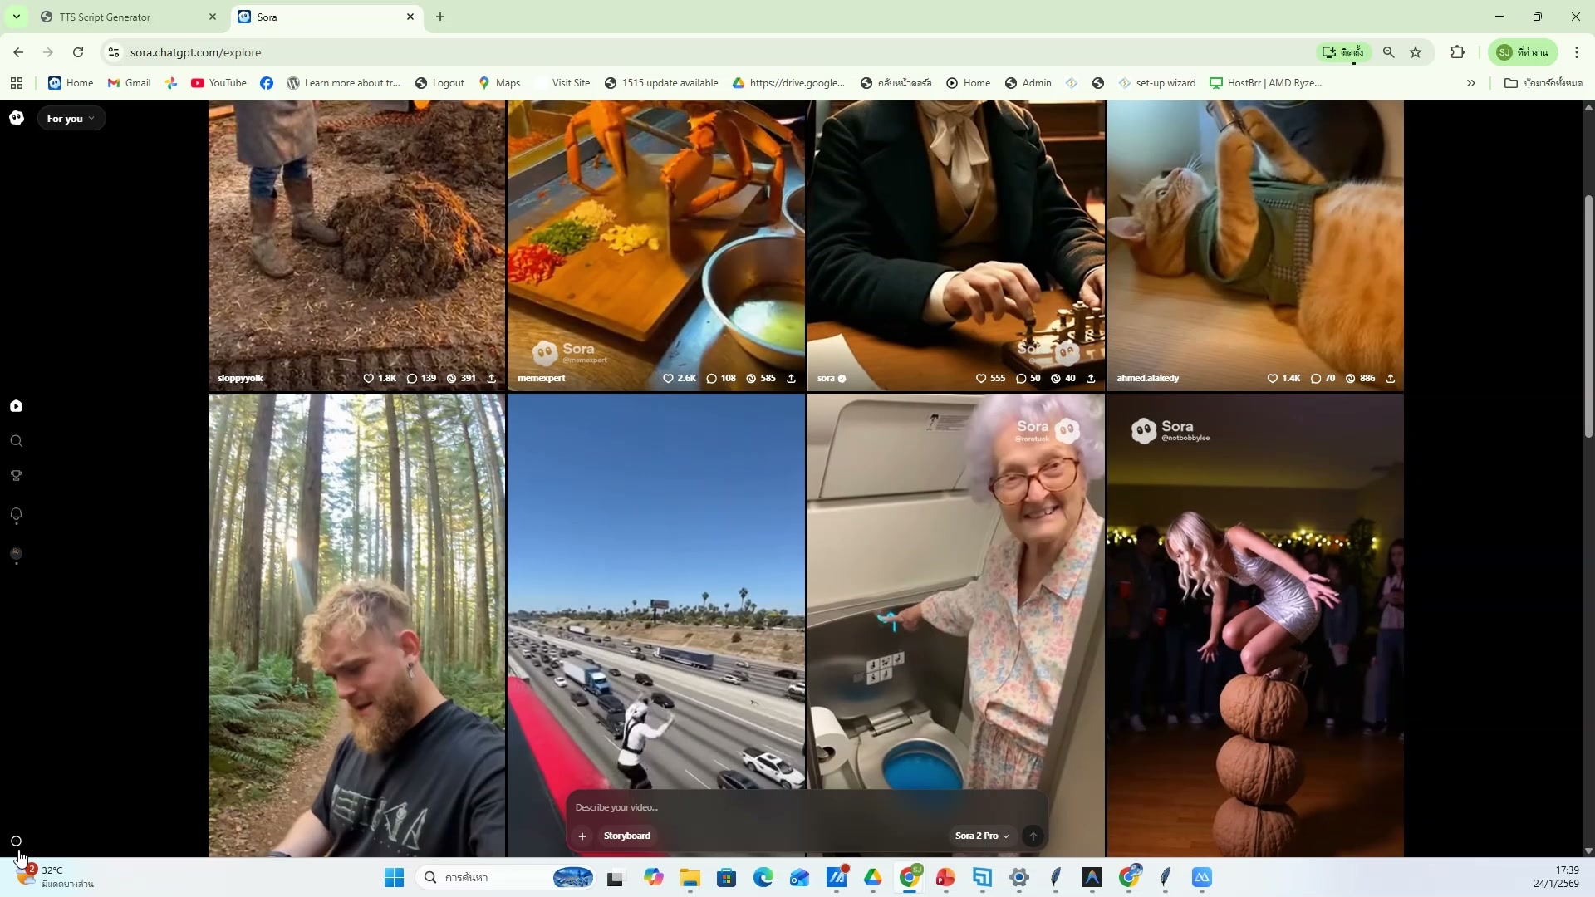Image resolution: width=1595 pixels, height=897 pixels.
Task: Switch to TTS Script Generator tab
Action: point(125,17)
